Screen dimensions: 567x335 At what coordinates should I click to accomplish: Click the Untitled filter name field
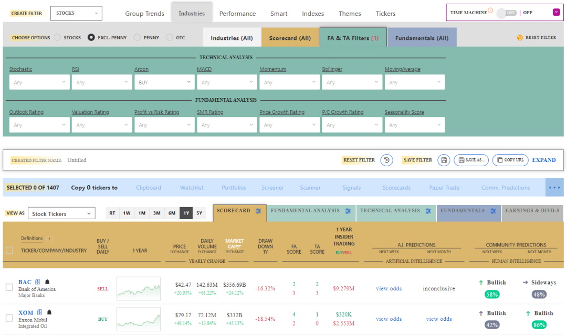76,160
